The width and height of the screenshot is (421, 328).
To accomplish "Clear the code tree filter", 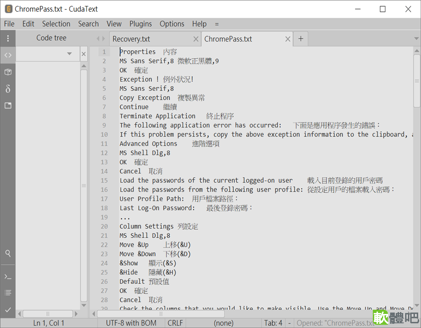I will pos(84,54).
